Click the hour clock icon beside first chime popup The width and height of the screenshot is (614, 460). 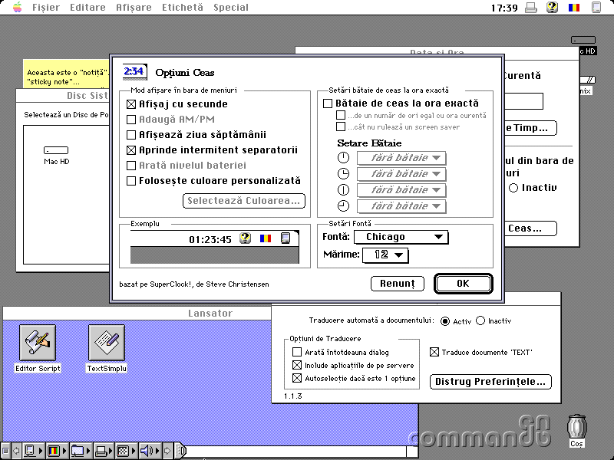point(343,157)
